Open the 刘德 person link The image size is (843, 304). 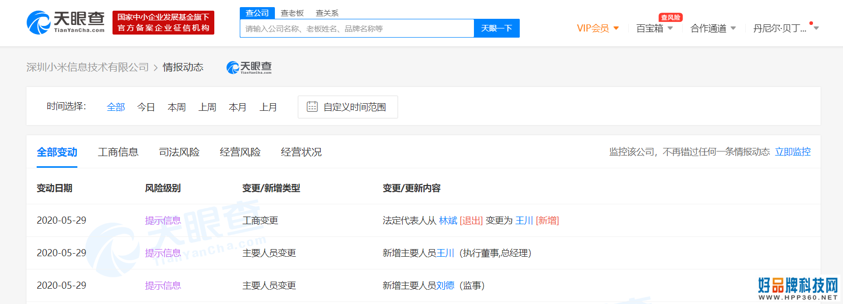coord(445,285)
